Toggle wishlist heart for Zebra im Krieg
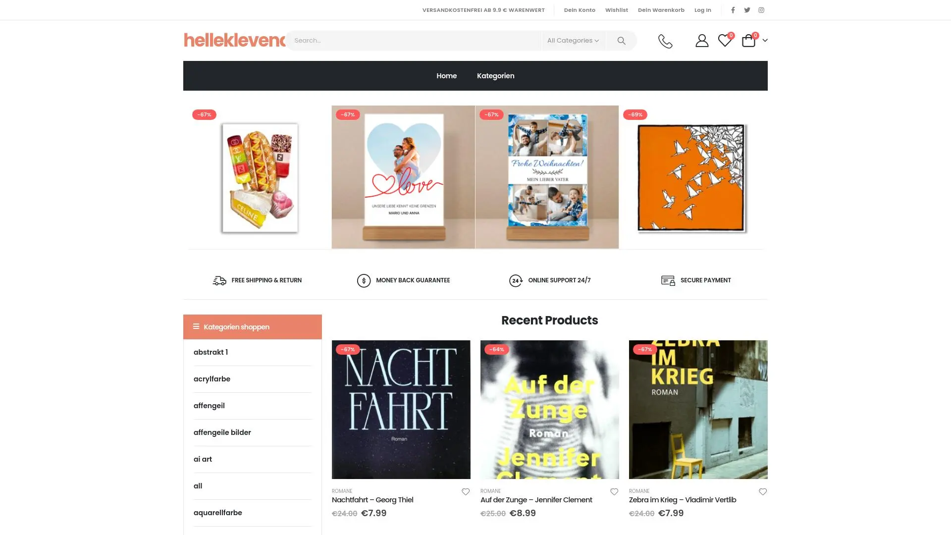Image resolution: width=951 pixels, height=535 pixels. tap(763, 492)
